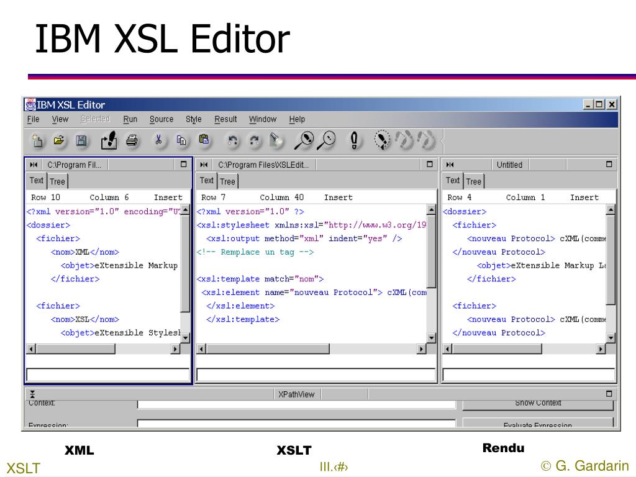Viewport: 636px width, 477px height.
Task: Click the Evaluate Expression button
Action: (x=538, y=422)
